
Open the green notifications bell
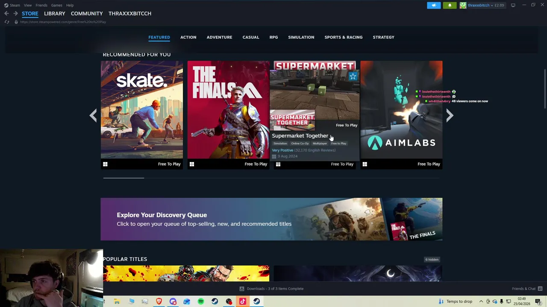click(x=450, y=5)
